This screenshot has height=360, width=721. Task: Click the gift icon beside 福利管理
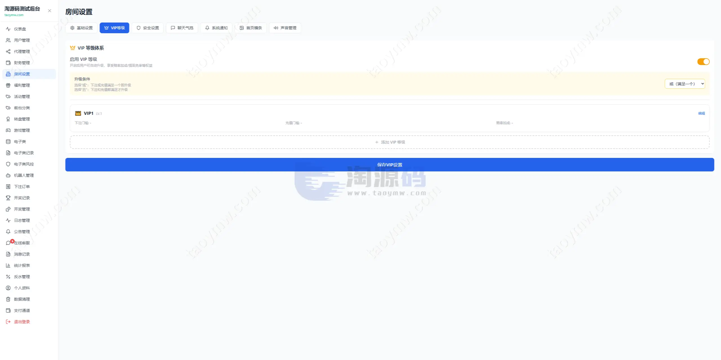pos(8,85)
